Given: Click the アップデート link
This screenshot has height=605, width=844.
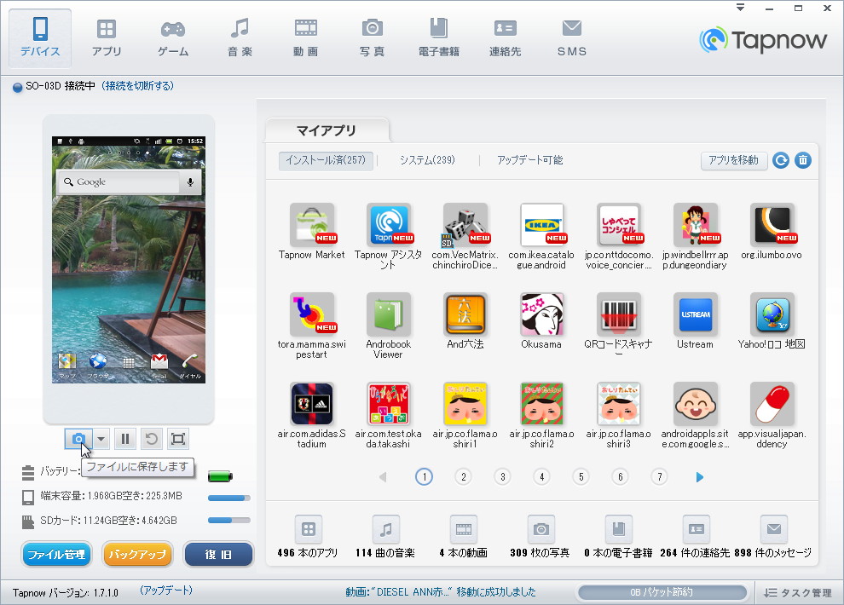Looking at the screenshot, I should click(x=165, y=590).
